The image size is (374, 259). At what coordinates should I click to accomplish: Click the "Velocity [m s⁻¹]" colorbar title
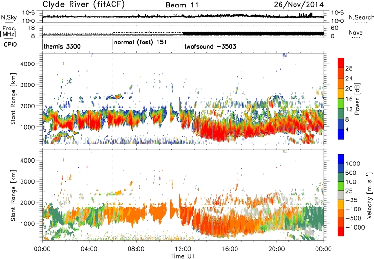[369, 195]
